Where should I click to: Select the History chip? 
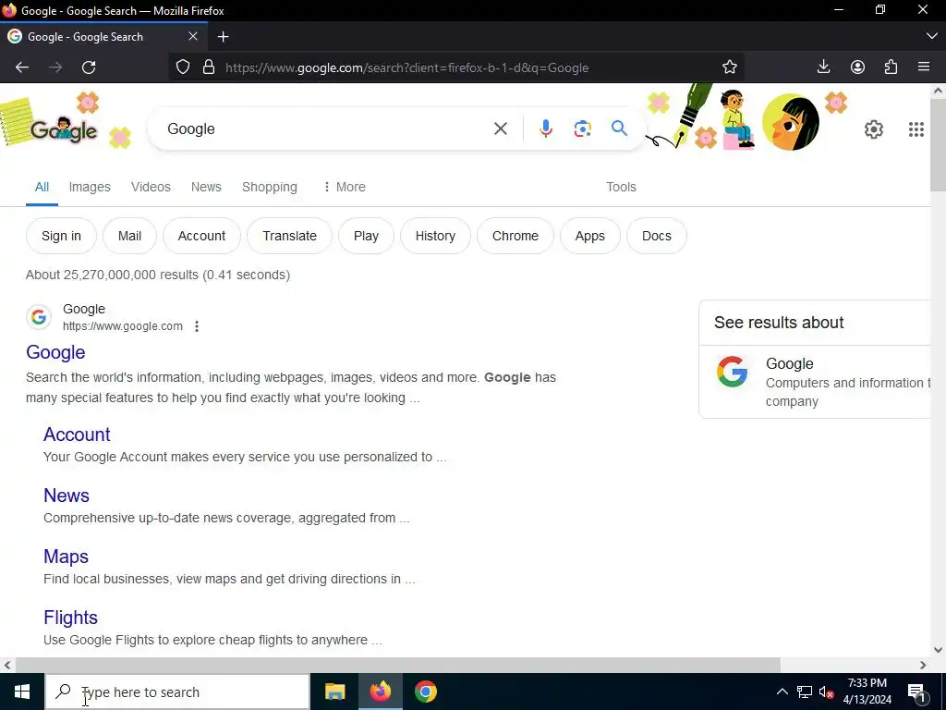tap(435, 236)
